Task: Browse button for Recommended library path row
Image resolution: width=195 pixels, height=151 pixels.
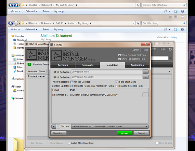Action: click(145, 95)
